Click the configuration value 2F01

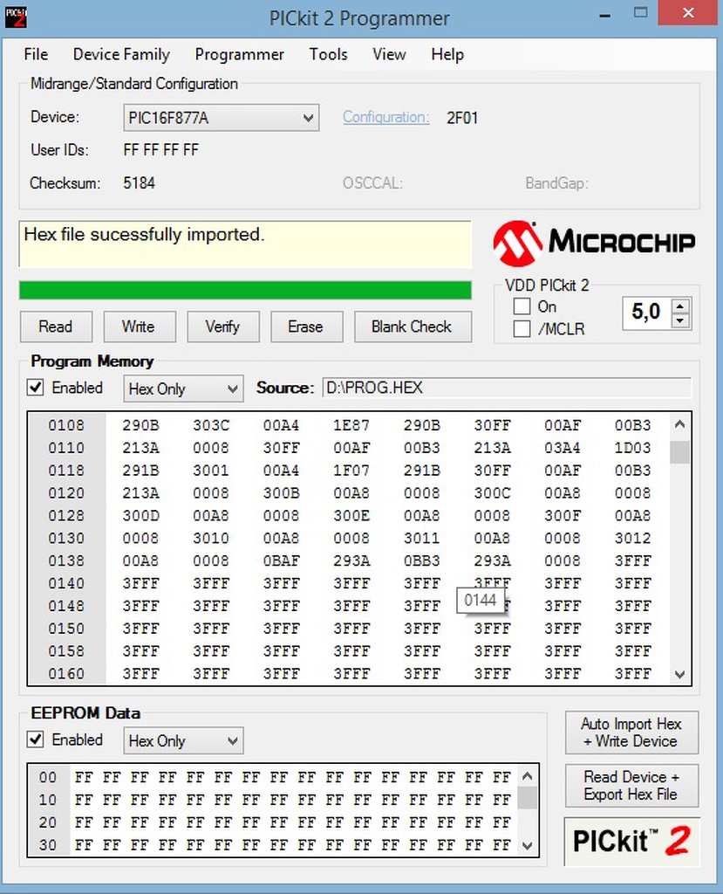tap(462, 118)
